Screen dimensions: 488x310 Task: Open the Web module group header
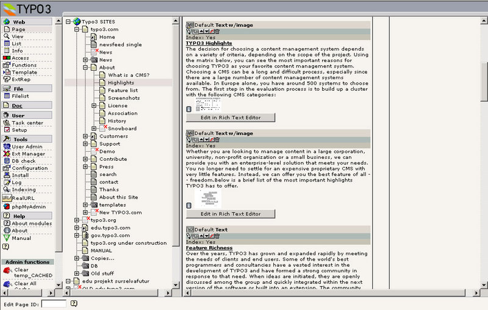click(x=27, y=22)
